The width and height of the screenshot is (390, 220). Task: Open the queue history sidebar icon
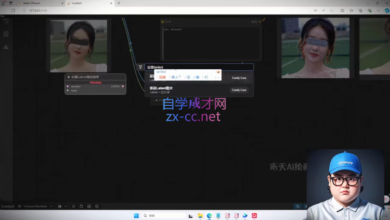[6, 21]
